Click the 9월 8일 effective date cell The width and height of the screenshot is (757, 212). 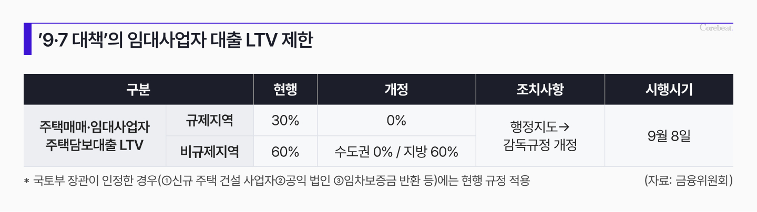point(669,136)
